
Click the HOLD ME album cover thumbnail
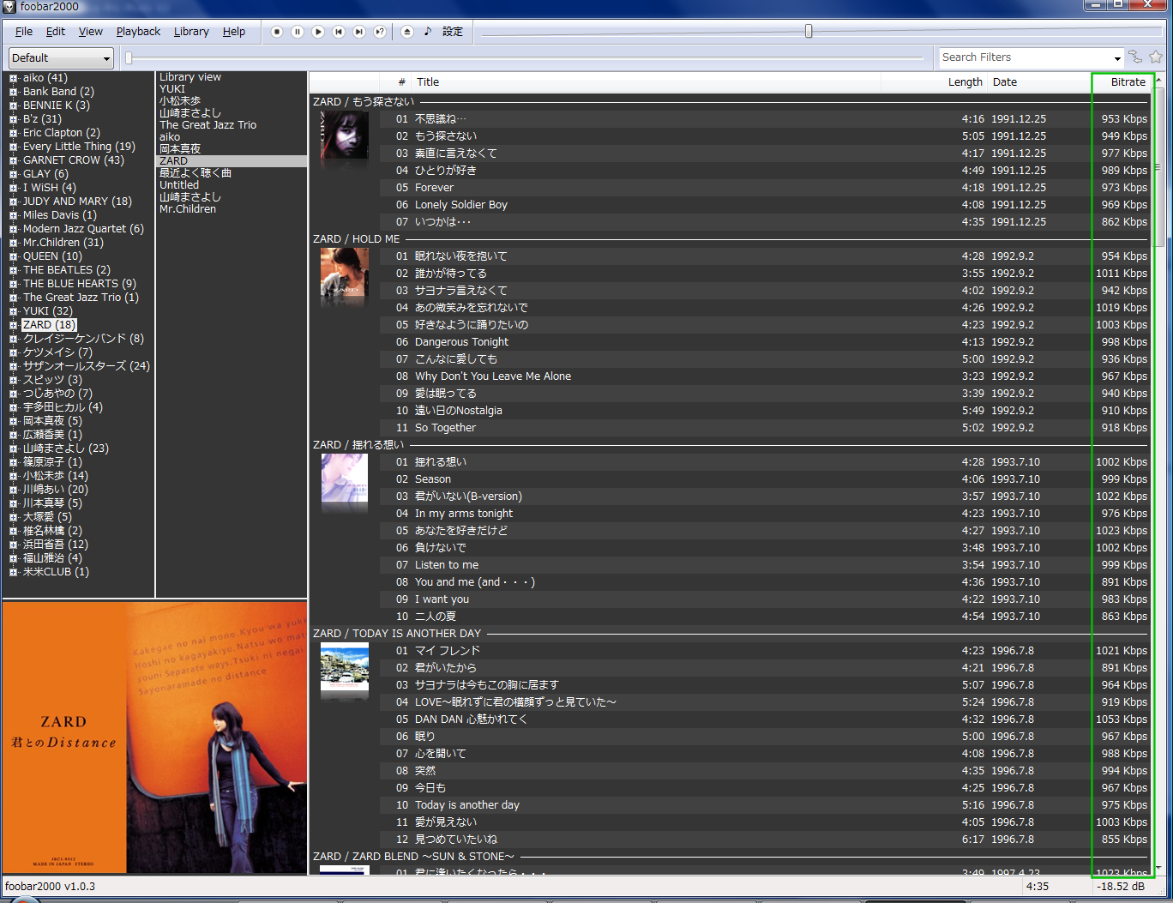point(345,272)
